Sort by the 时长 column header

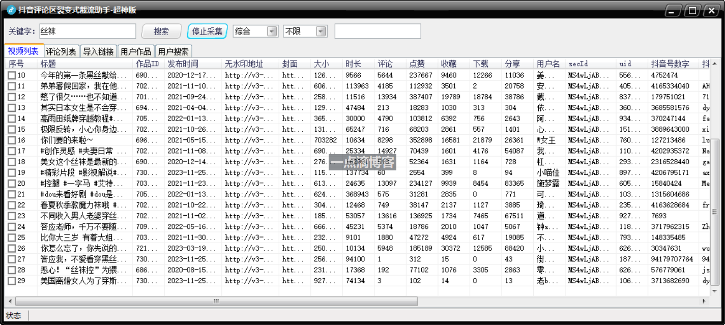click(x=359, y=64)
